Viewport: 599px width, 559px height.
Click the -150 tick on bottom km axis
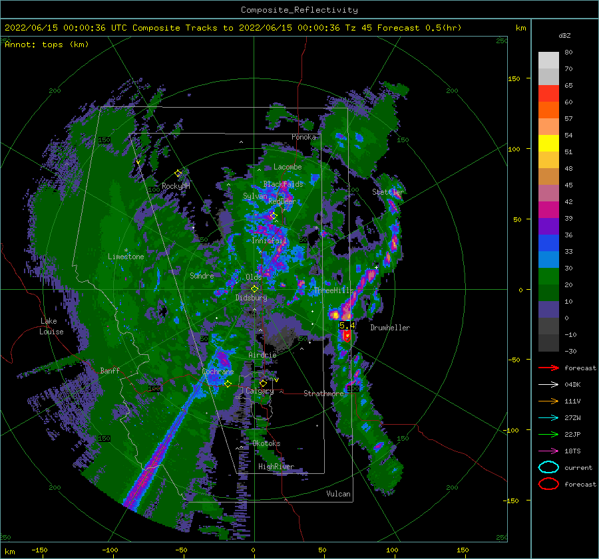[39, 550]
